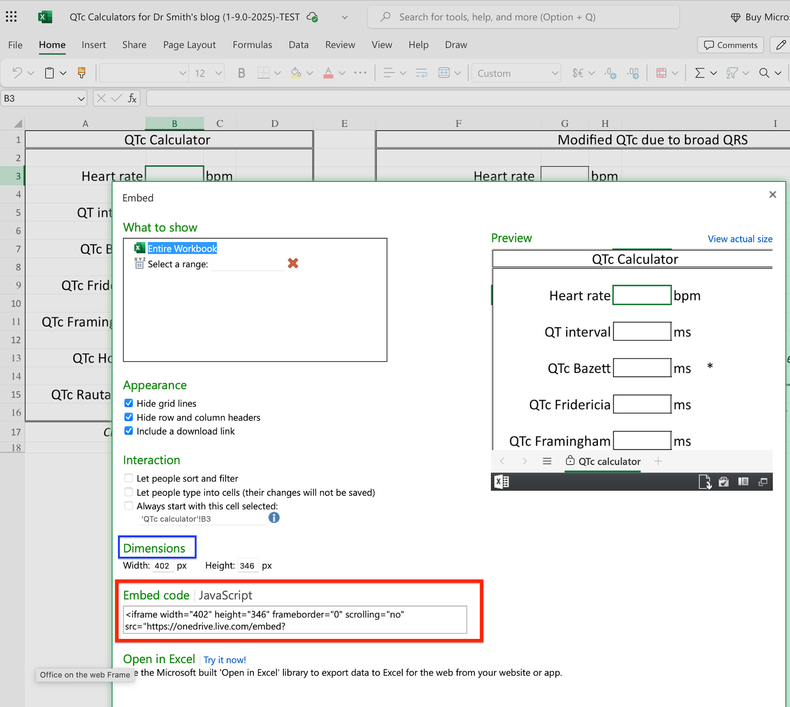Click the Format Painter brush icon
Image resolution: width=790 pixels, height=707 pixels.
click(x=82, y=73)
